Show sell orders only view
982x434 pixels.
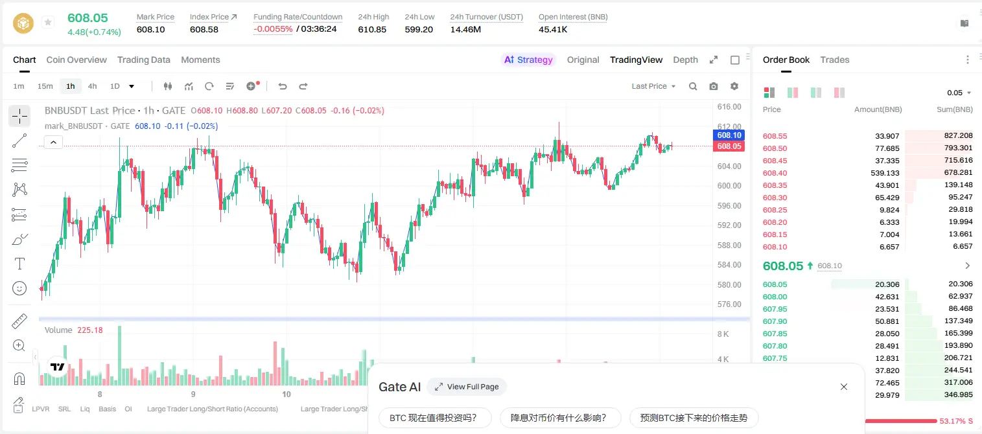pos(839,93)
